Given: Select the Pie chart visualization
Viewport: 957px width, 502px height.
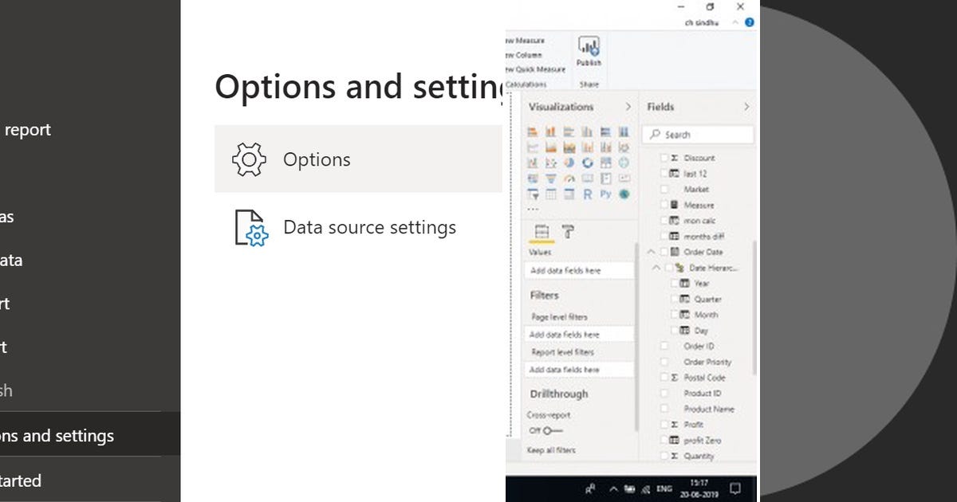Looking at the screenshot, I should (569, 162).
